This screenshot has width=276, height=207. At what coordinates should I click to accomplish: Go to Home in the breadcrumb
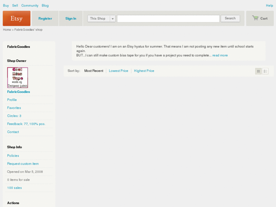pyautogui.click(x=7, y=30)
